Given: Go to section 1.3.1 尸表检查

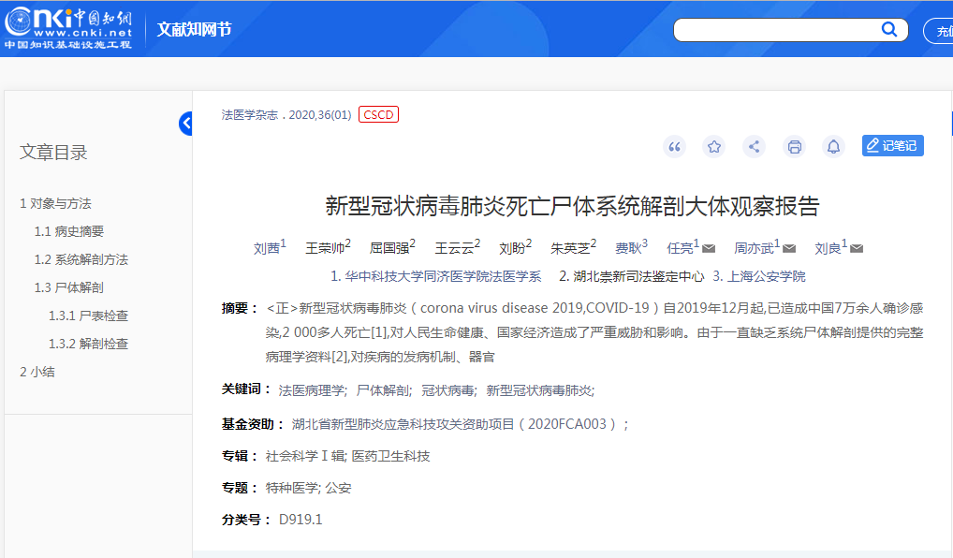Looking at the screenshot, I should click(x=89, y=316).
